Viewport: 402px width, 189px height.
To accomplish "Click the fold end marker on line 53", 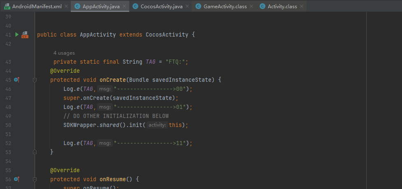I will (35, 152).
